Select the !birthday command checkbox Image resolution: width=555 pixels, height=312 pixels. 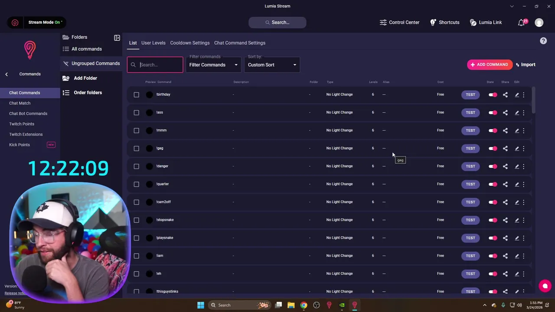click(137, 94)
